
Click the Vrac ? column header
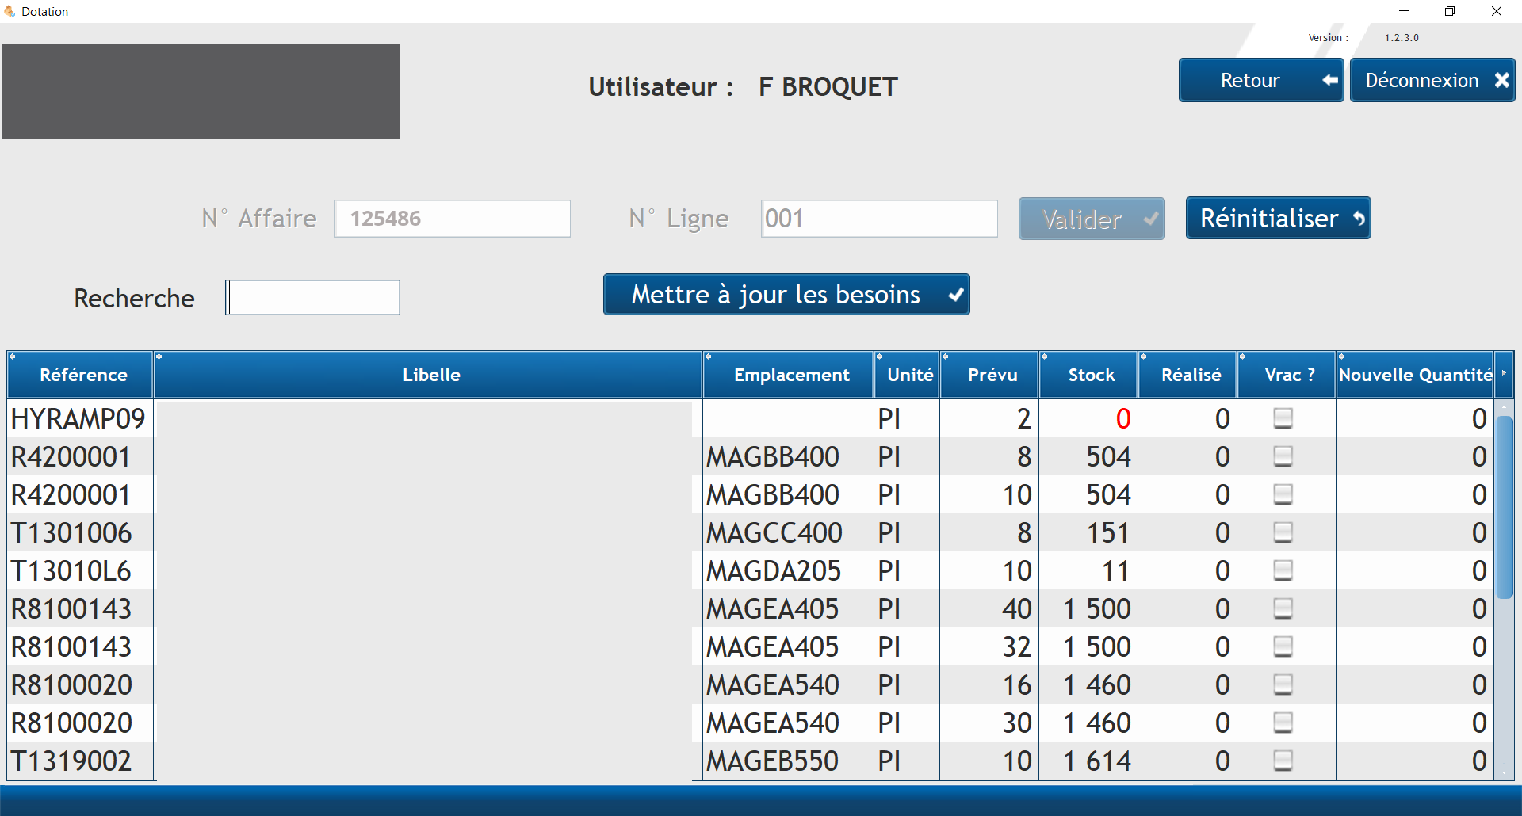click(1287, 375)
